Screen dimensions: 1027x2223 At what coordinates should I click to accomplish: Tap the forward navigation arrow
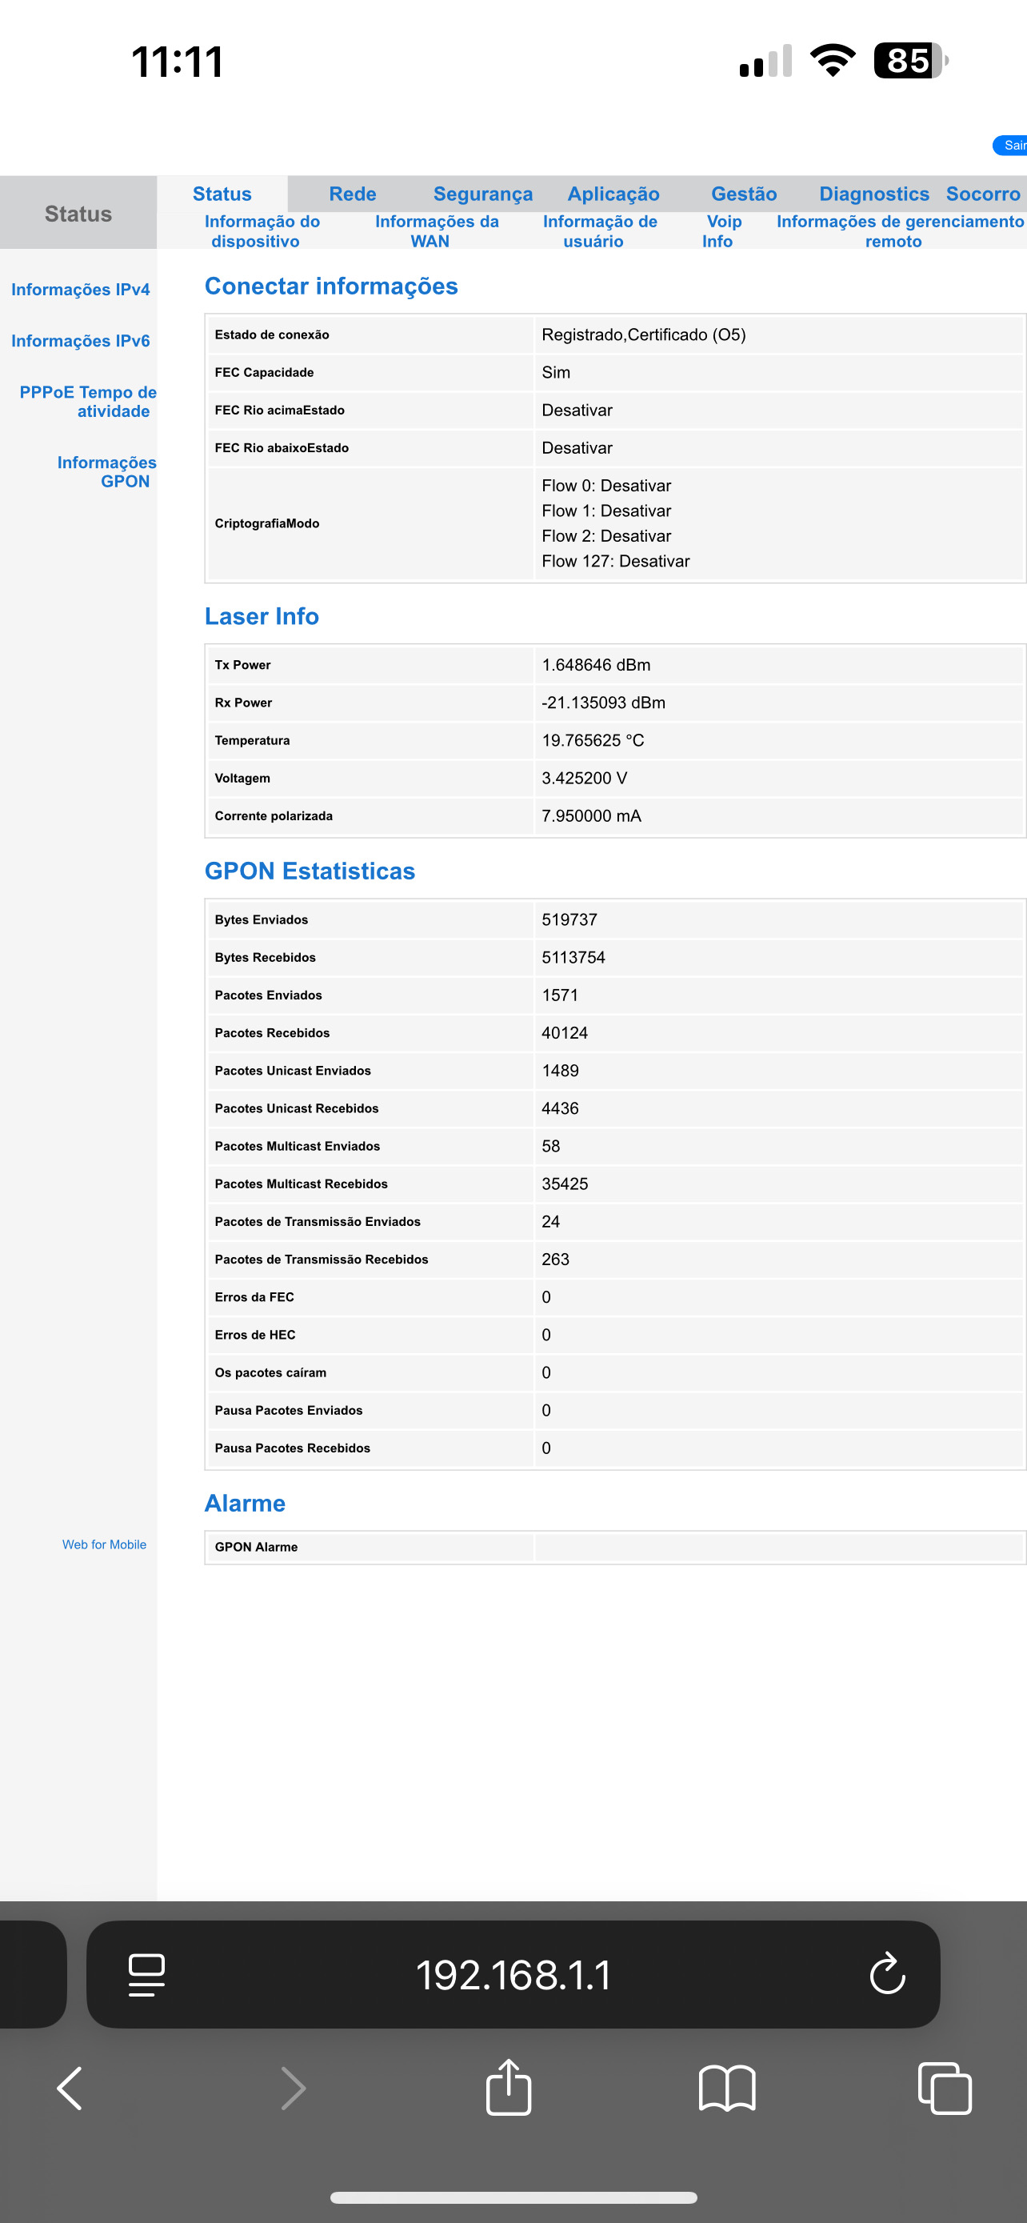coord(294,2089)
